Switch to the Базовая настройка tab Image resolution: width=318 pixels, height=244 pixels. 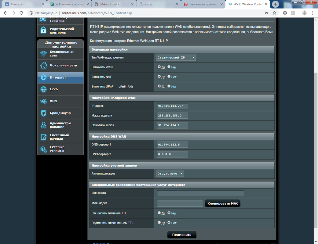coord(203,4)
